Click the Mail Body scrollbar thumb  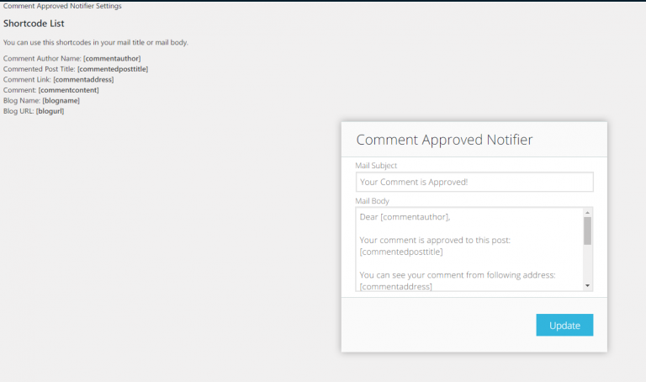(x=587, y=231)
